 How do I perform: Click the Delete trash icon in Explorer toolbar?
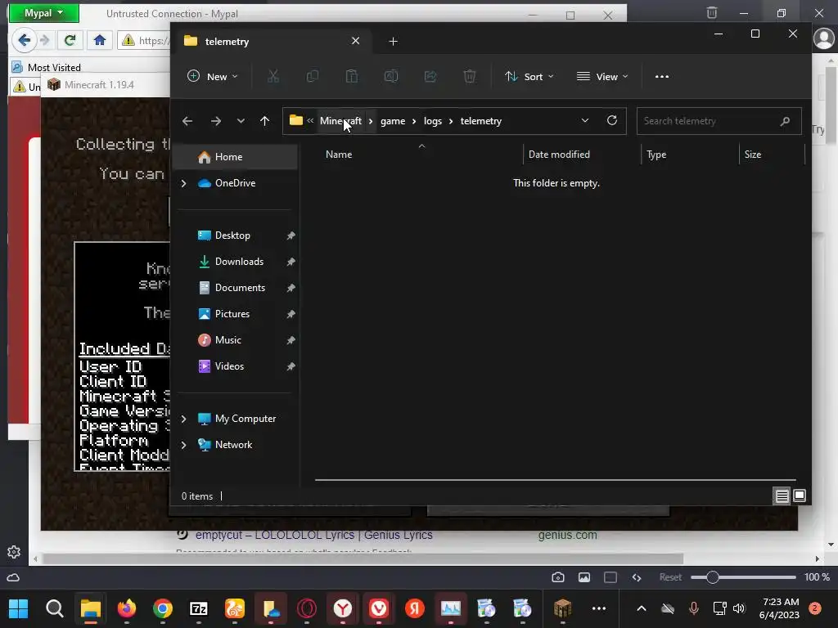pos(470,76)
